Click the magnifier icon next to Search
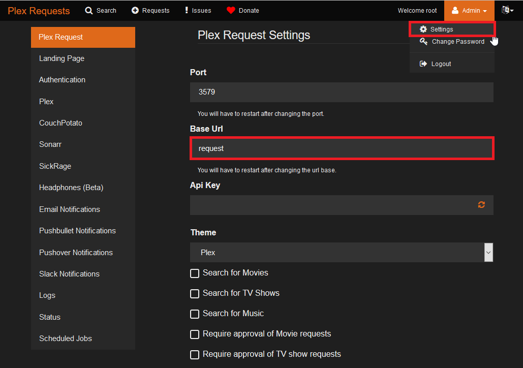This screenshot has height=368, width=523. point(89,11)
